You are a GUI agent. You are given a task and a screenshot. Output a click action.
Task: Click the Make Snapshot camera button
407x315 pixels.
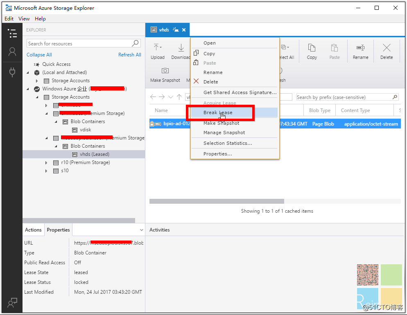click(x=165, y=75)
